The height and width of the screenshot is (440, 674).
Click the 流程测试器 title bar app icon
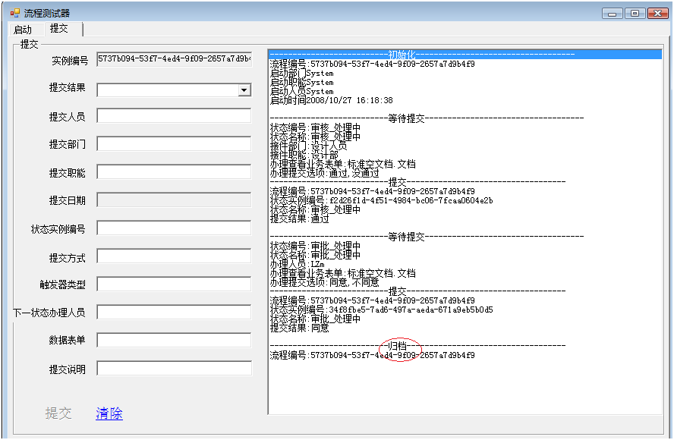14,13
